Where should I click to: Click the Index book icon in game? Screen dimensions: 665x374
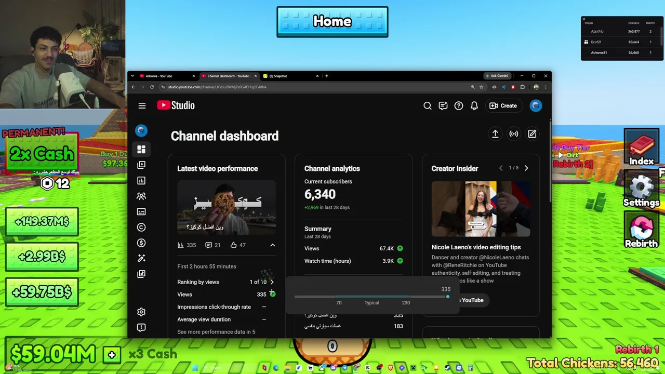coord(642,148)
